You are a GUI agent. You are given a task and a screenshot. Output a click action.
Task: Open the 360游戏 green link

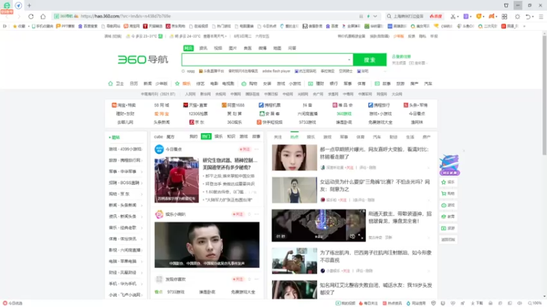[x=344, y=114]
